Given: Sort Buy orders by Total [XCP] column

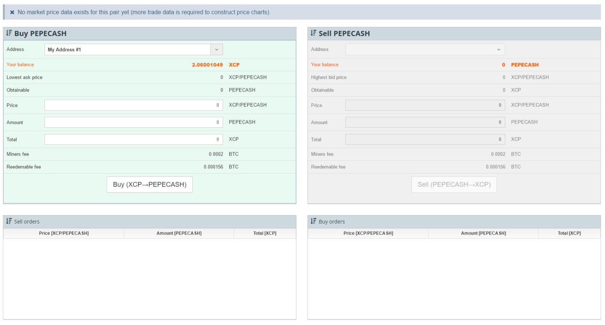Looking at the screenshot, I should point(570,233).
